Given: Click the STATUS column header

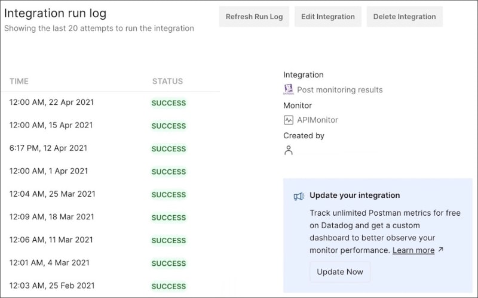Looking at the screenshot, I should pos(167,81).
